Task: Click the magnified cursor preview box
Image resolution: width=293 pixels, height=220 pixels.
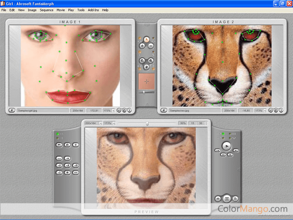Action: point(146,82)
